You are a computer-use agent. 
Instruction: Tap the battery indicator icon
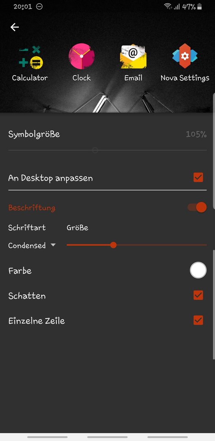coord(199,7)
